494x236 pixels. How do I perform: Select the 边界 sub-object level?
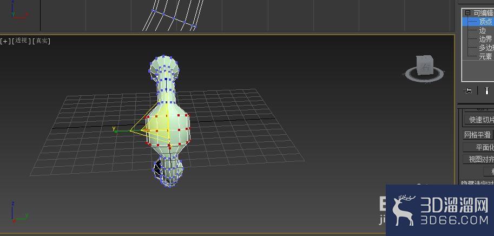[x=485, y=39]
